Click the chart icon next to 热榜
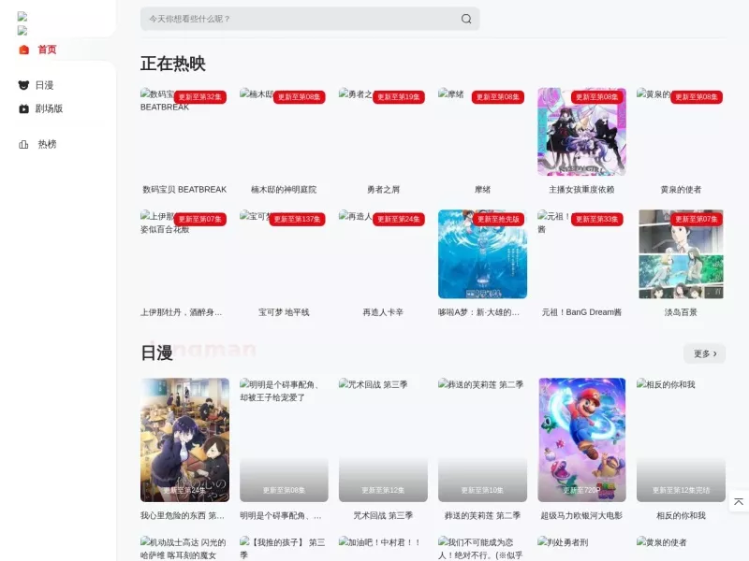Viewport: 749px width, 561px height. point(23,145)
